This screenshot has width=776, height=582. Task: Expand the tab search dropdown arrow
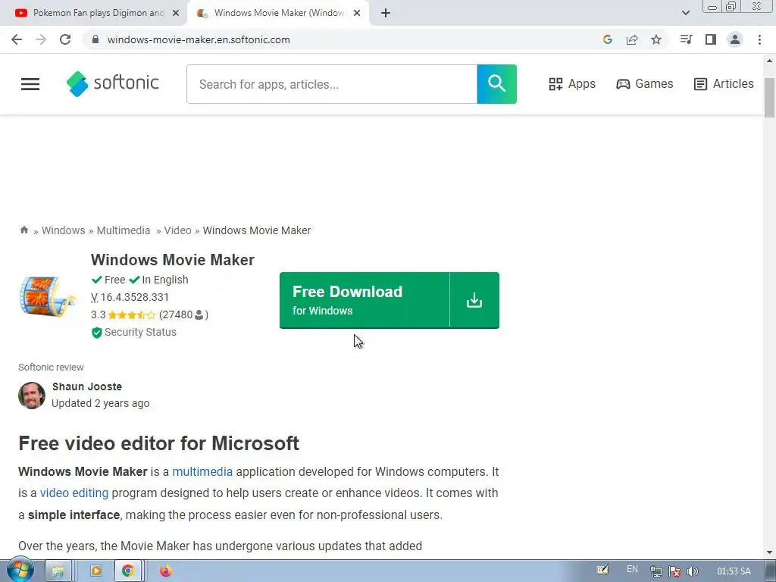point(685,13)
